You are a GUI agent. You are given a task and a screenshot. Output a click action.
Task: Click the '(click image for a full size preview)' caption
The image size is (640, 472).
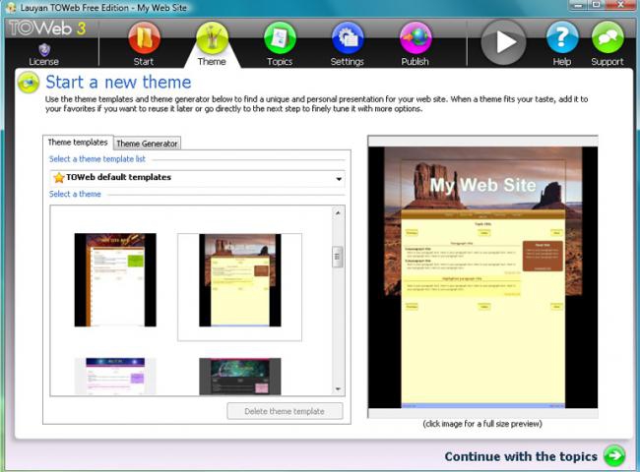click(x=482, y=424)
